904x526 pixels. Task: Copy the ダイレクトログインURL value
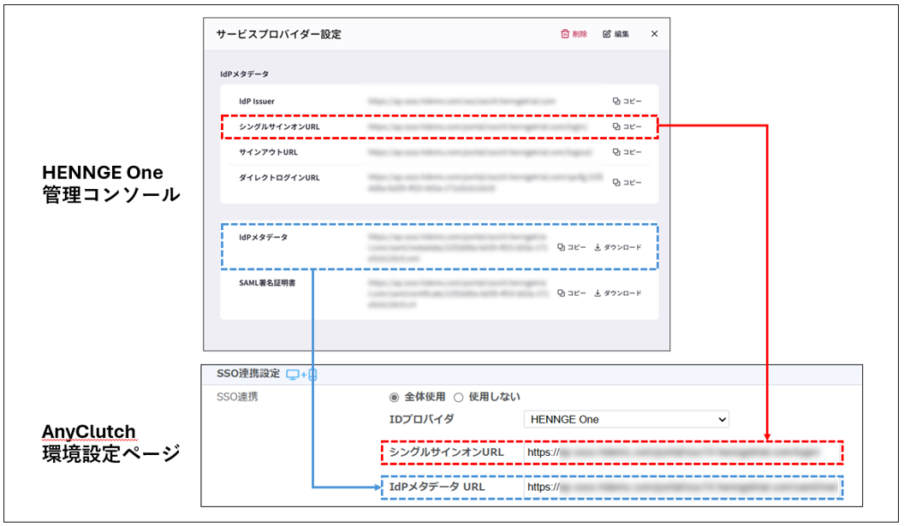point(627,182)
